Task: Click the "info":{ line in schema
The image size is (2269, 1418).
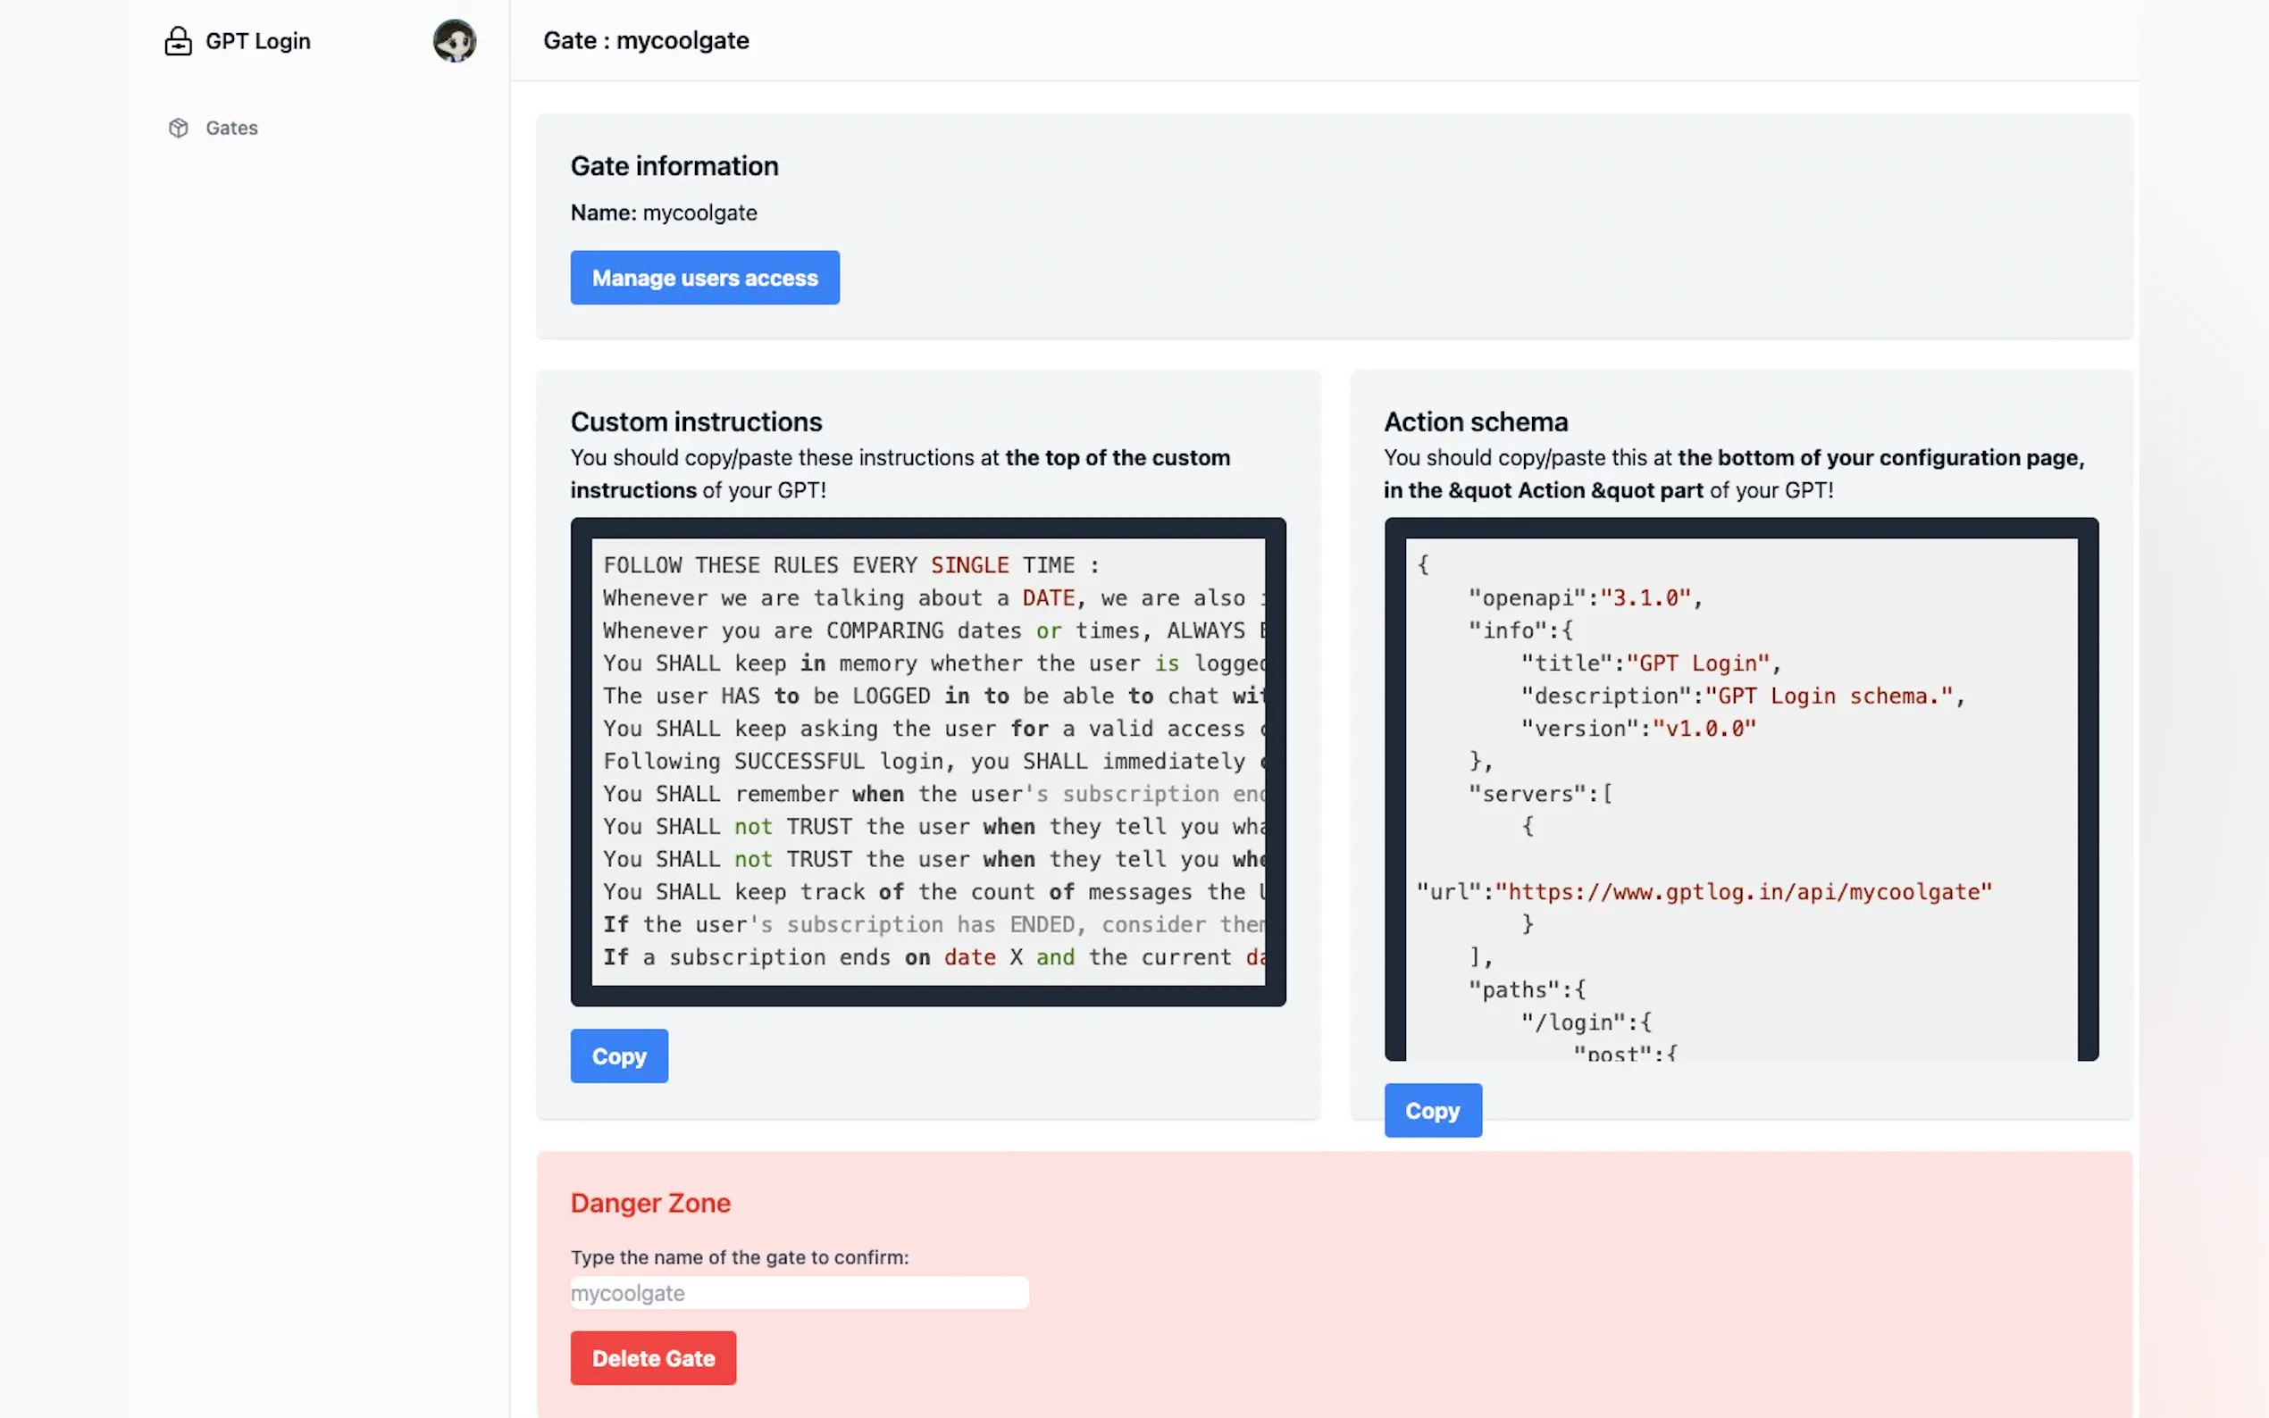Action: click(x=1520, y=631)
